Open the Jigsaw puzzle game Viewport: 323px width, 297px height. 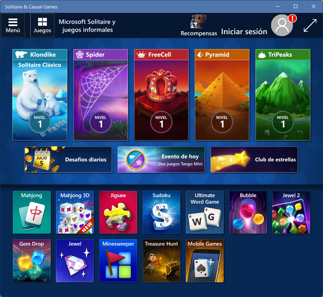(118, 212)
